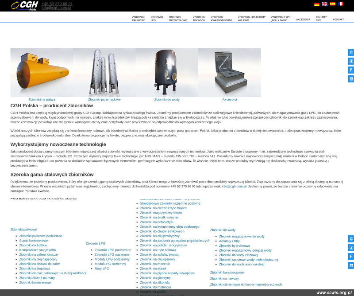354x296 pixels.
Task: Open the dark water tank image
Action: pyautogui.click(x=167, y=72)
